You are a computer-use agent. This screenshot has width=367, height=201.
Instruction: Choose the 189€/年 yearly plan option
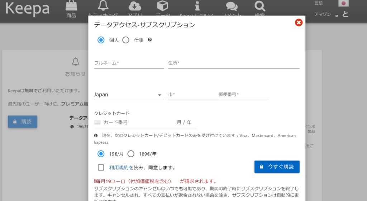point(131,154)
